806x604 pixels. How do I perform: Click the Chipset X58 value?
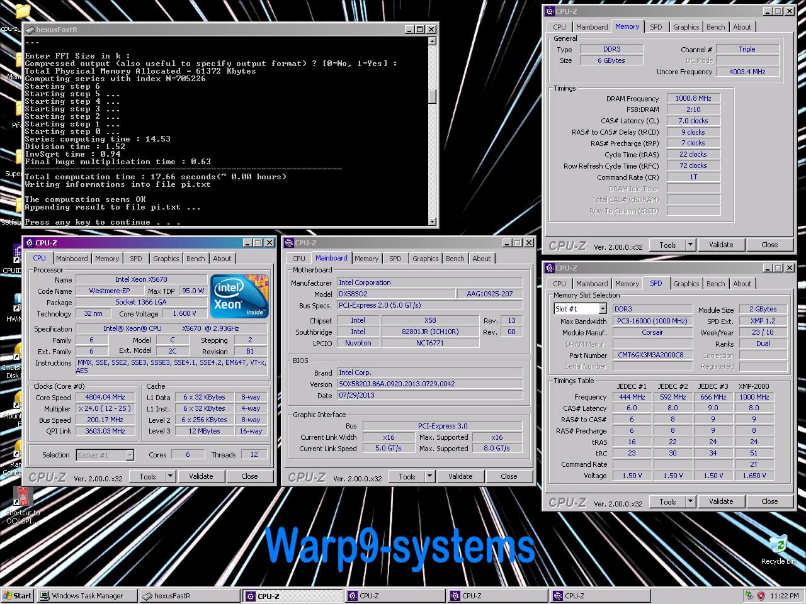point(430,320)
